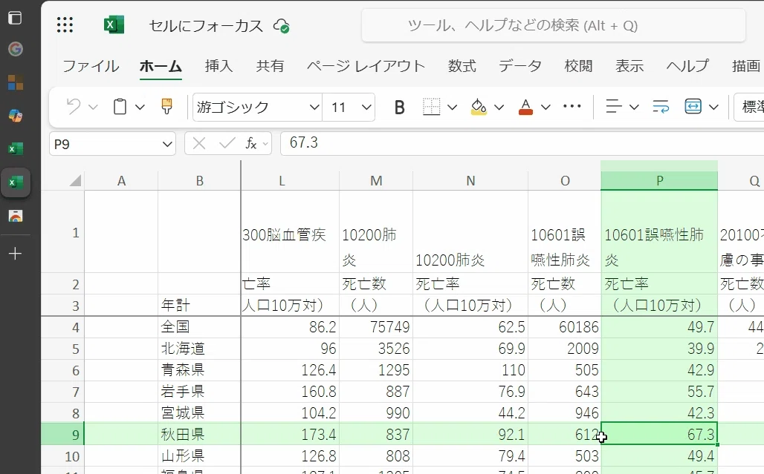Image resolution: width=764 pixels, height=474 pixels.
Task: Open the ファイル menu tab
Action: pos(91,65)
